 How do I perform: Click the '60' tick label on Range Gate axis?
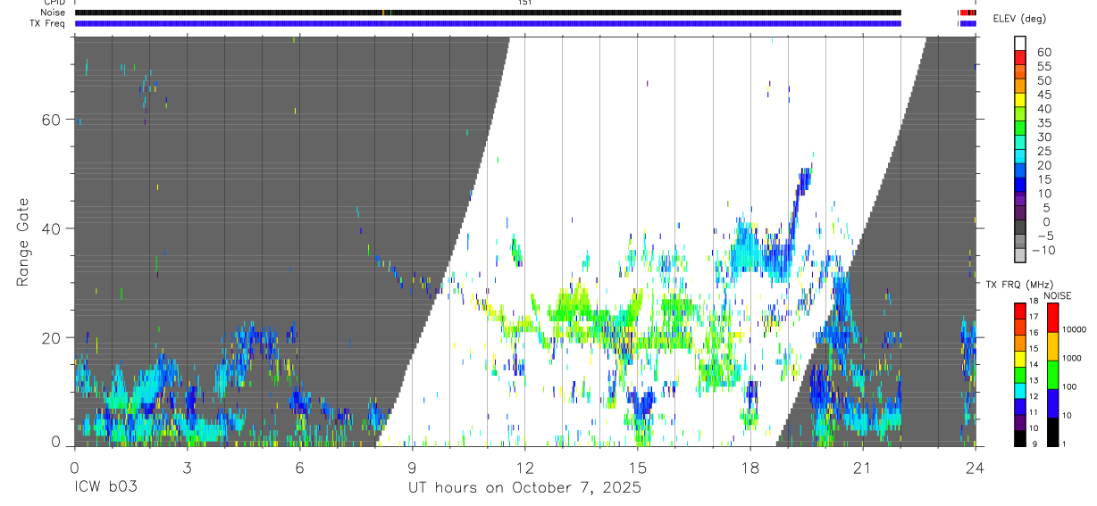[x=50, y=120]
